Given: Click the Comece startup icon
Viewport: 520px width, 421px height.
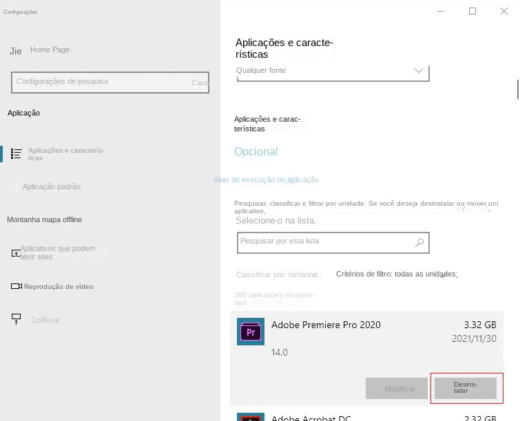Looking at the screenshot, I should tap(16, 319).
